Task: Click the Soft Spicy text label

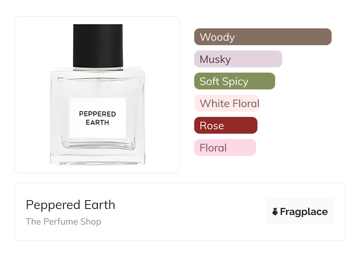Action: pyautogui.click(x=224, y=82)
